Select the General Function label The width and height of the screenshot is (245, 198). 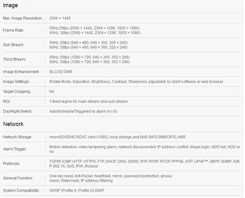[18, 178]
